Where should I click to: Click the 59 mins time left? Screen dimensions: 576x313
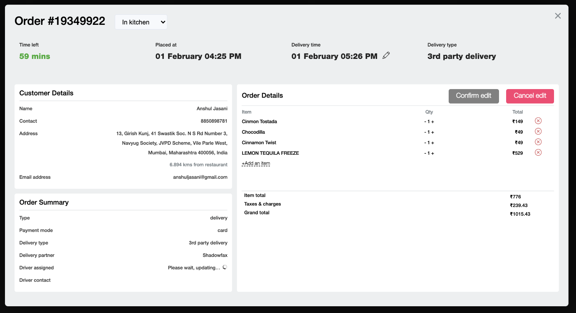pyautogui.click(x=35, y=56)
